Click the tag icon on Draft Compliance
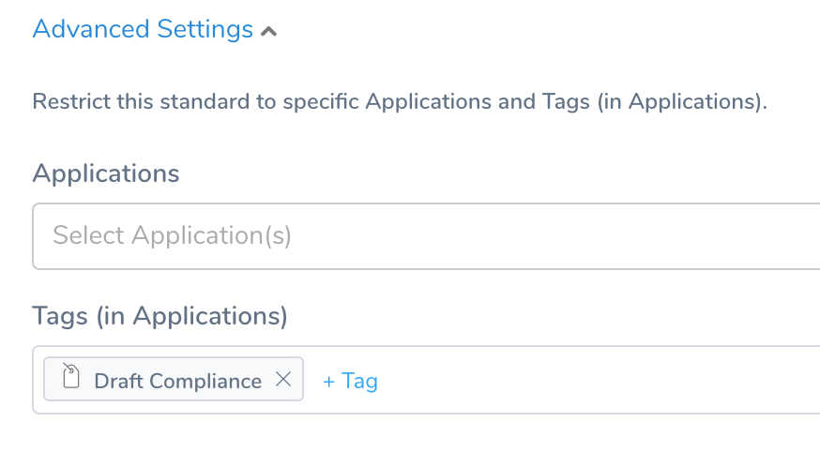 [x=70, y=376]
